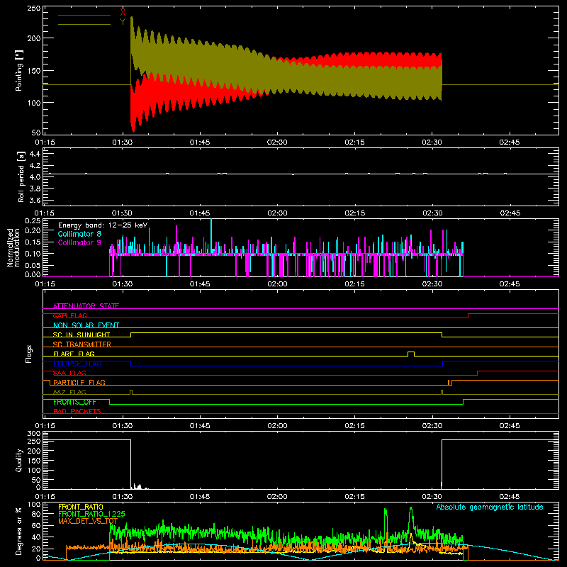
Task: Click the ECLIPSE_FLAG label
Action: [x=77, y=364]
